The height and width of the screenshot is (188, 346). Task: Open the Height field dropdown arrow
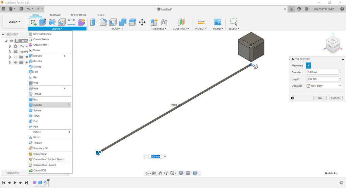pyautogui.click(x=340, y=79)
